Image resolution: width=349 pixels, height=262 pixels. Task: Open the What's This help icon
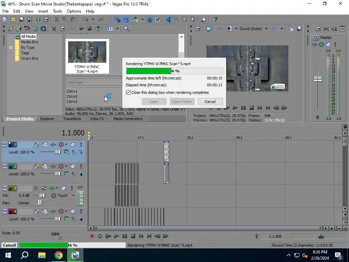coord(215,19)
